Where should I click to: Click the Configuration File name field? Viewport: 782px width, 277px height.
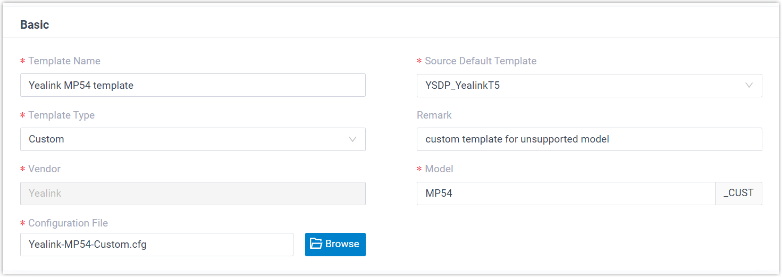click(156, 245)
